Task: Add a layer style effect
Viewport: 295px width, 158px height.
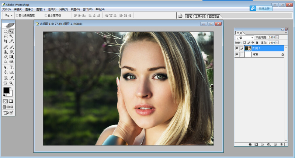Action: [250, 144]
